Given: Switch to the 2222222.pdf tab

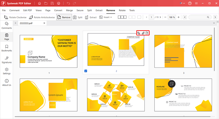Looking at the screenshot, I should point(27,23).
